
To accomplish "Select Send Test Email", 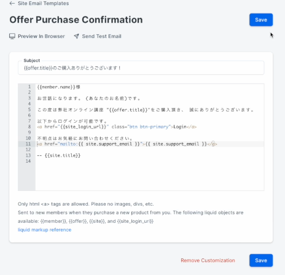I will (101, 36).
